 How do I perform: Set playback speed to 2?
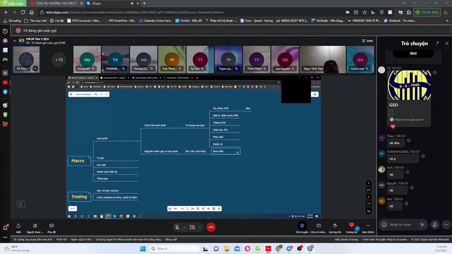[368, 197]
